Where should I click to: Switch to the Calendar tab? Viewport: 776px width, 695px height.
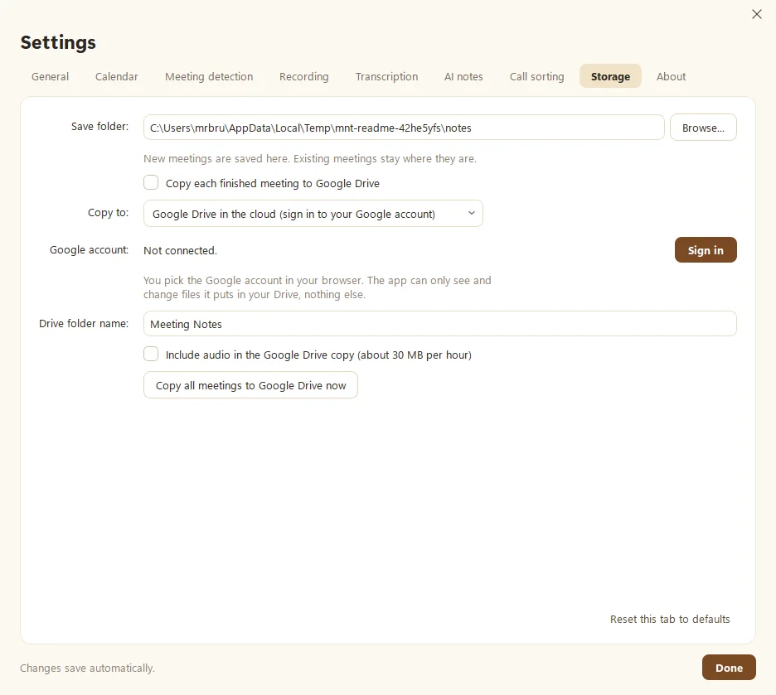117,76
